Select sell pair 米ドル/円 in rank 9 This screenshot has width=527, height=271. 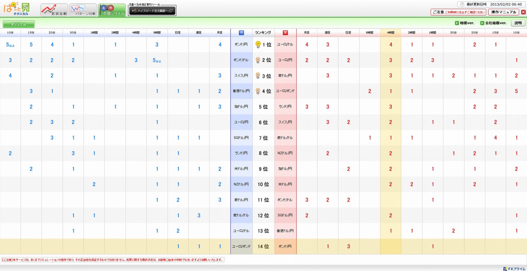[x=241, y=169]
